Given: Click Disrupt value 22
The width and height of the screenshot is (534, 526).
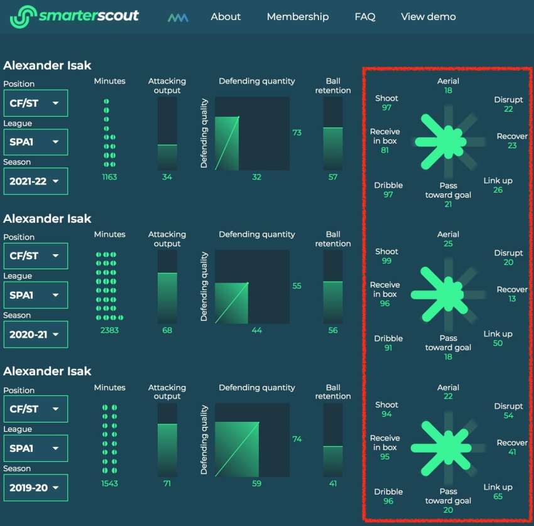Looking at the screenshot, I should coord(508,109).
